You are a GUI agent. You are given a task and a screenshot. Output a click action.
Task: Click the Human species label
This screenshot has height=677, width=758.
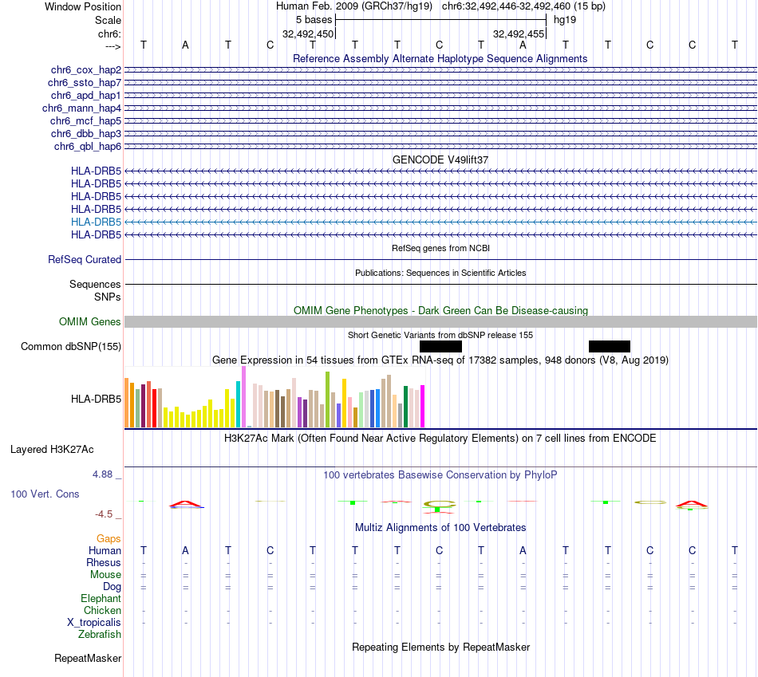(x=105, y=550)
